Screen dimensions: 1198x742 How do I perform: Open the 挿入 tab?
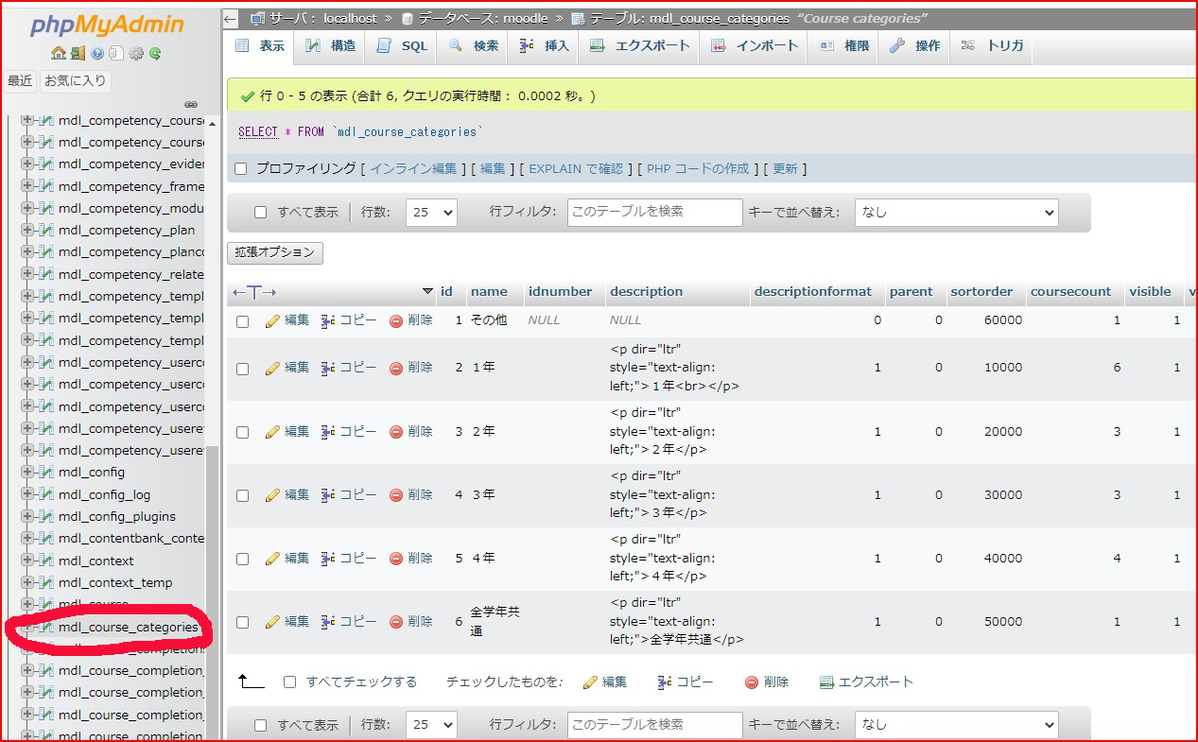point(545,45)
